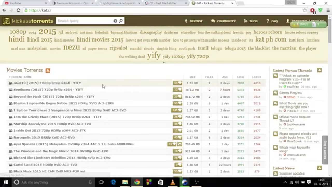Open the Community menu
332x187 pixels.
pyautogui.click(x=223, y=21)
